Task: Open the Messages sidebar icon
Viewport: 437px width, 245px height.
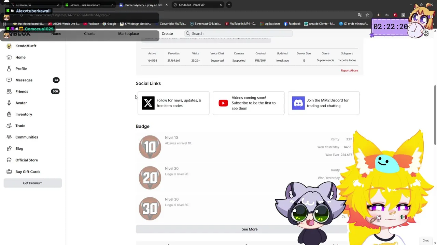Action: click(x=9, y=80)
